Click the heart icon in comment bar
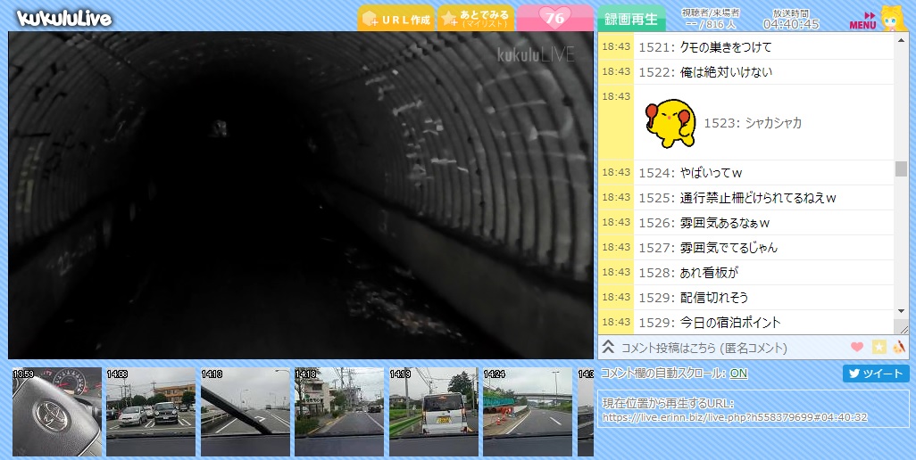The width and height of the screenshot is (916, 460). pos(857,348)
